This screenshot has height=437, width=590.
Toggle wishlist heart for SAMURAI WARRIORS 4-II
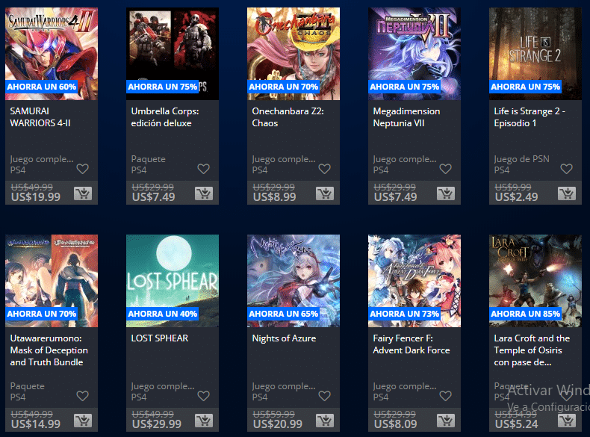[83, 169]
